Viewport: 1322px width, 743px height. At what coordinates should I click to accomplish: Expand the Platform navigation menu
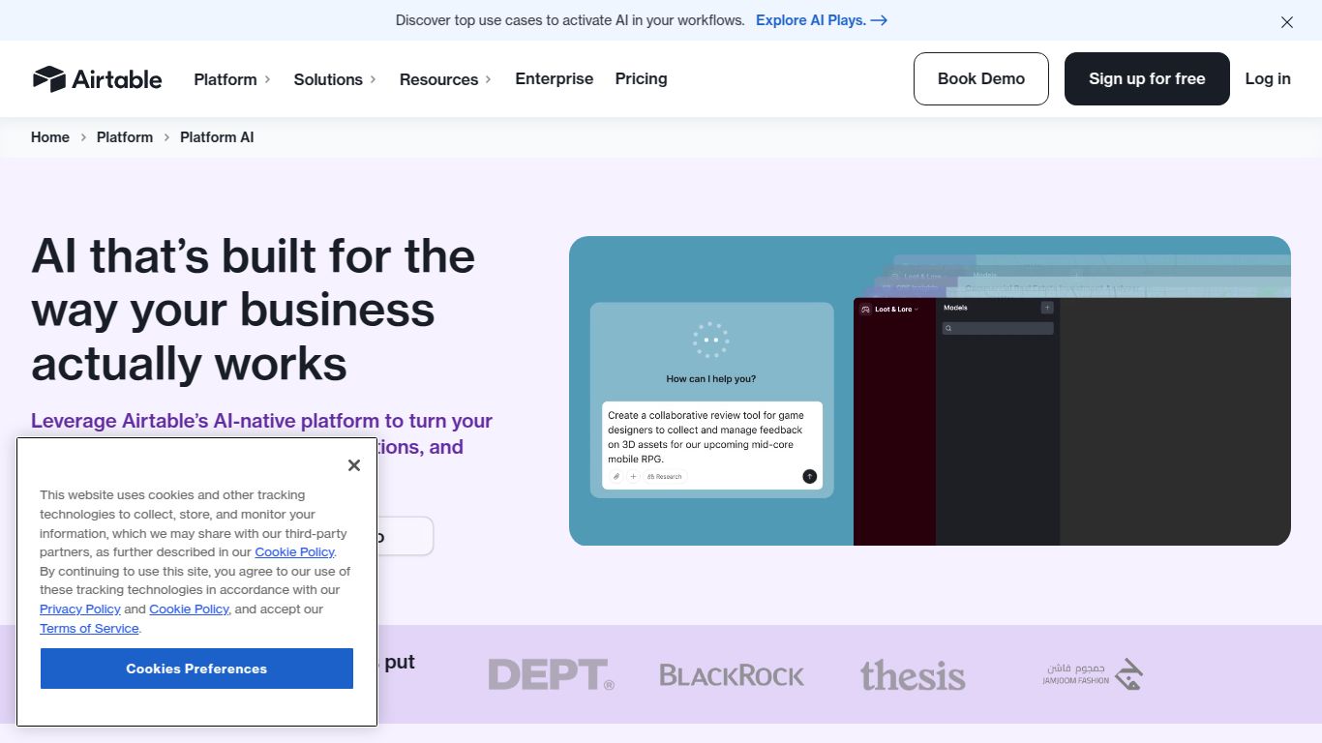[232, 79]
